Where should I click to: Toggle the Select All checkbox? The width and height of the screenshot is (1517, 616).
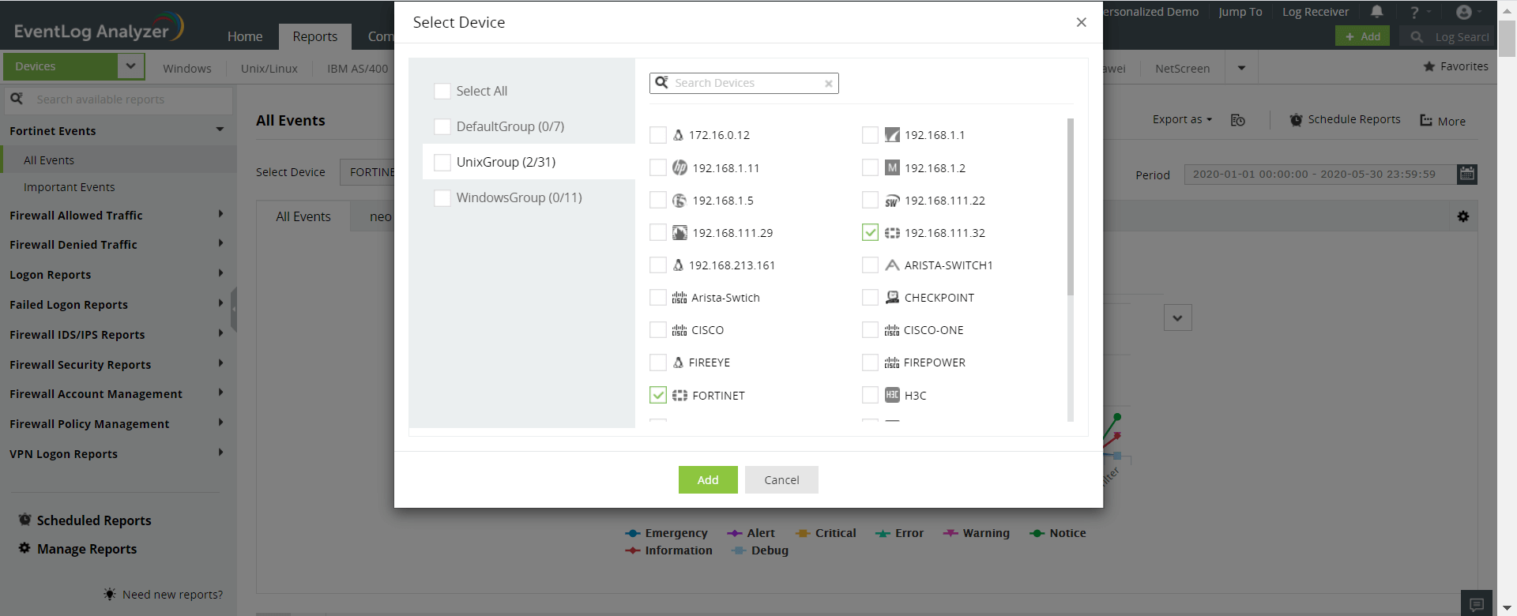[x=442, y=91]
